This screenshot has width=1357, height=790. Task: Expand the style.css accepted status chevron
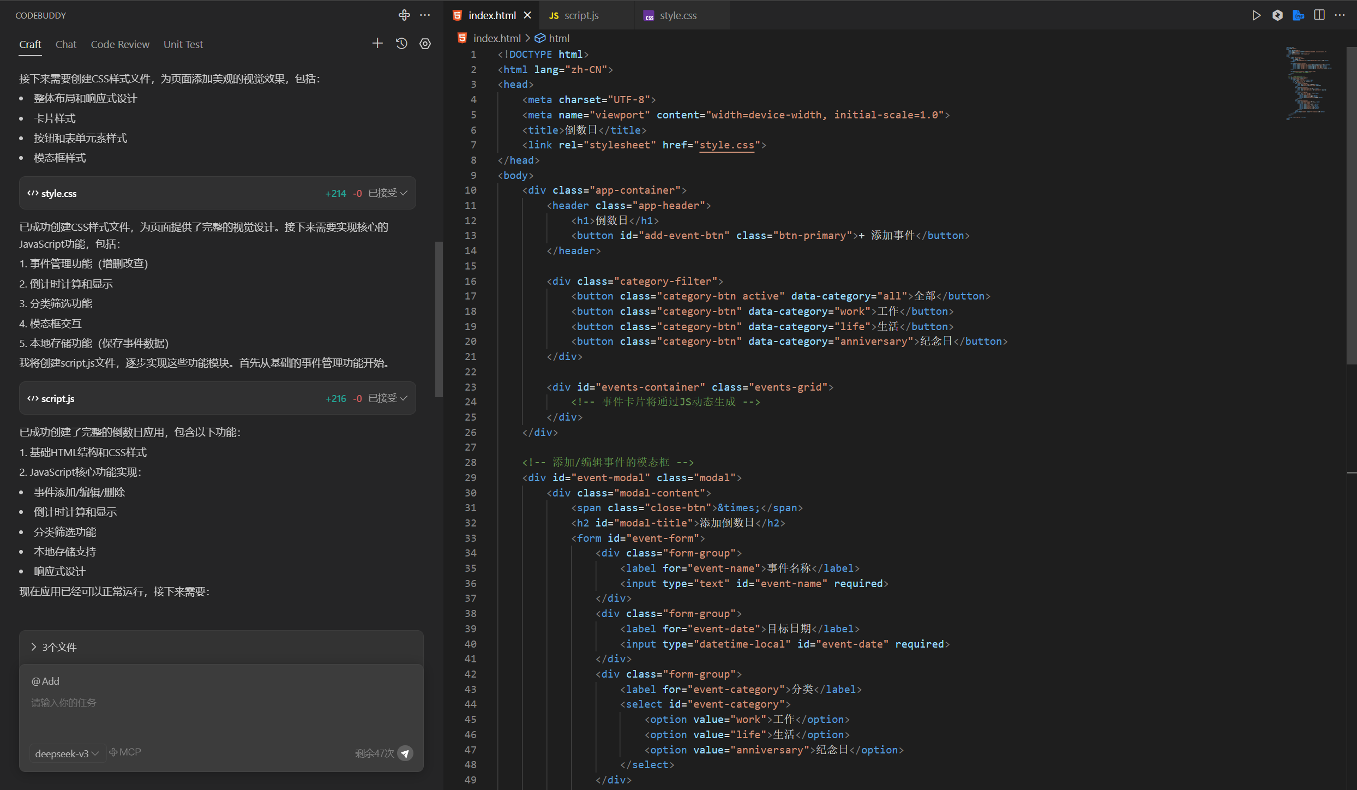tap(404, 193)
